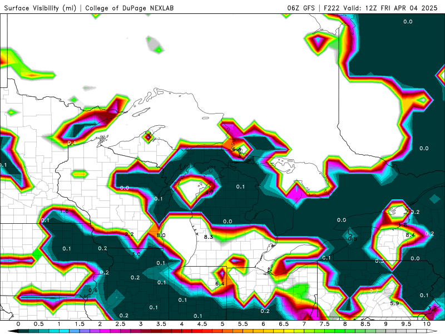Click the legend scale label 9.5
This screenshot has height=334, width=445.
[x=406, y=324]
